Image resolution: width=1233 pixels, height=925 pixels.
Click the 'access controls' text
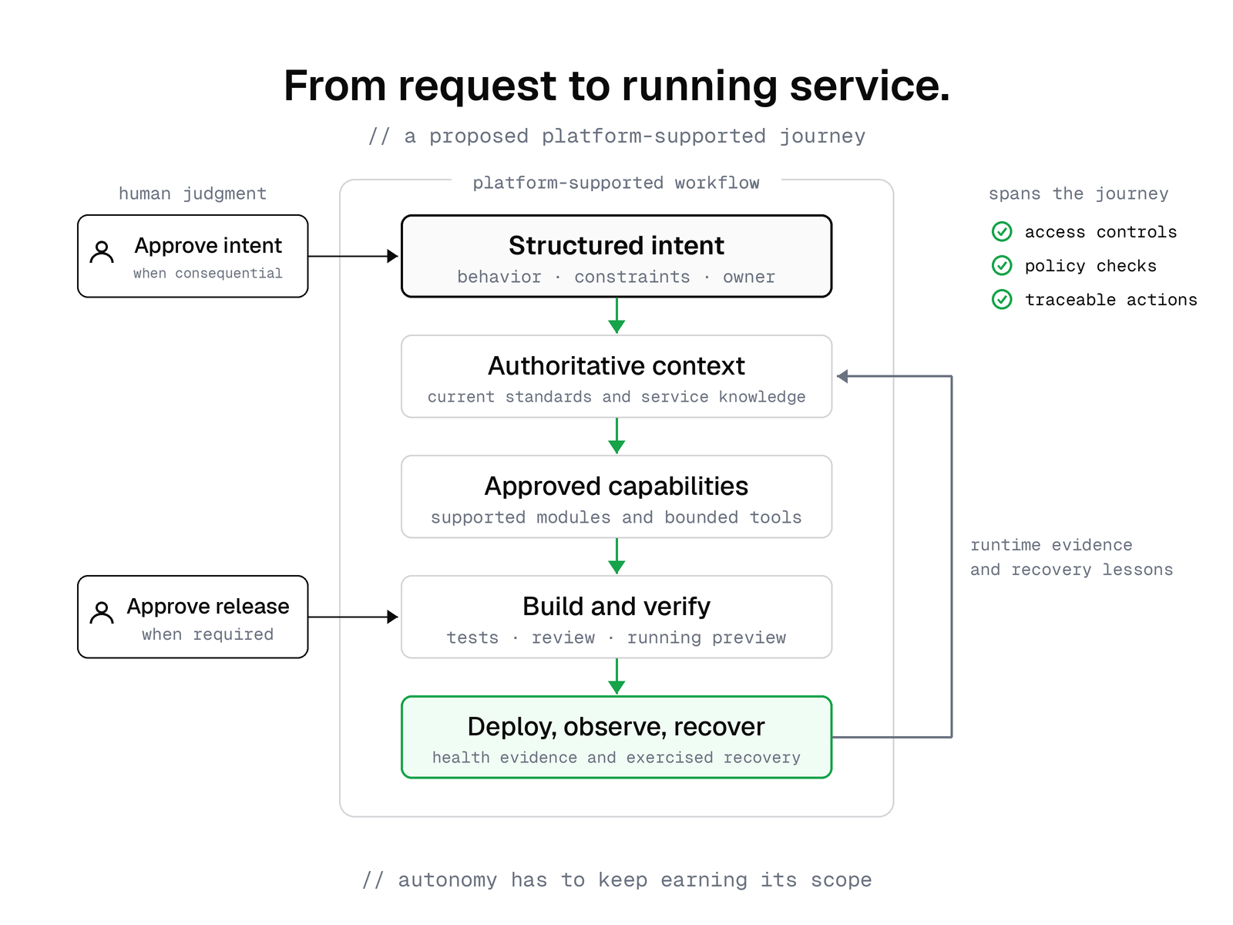click(x=1100, y=232)
